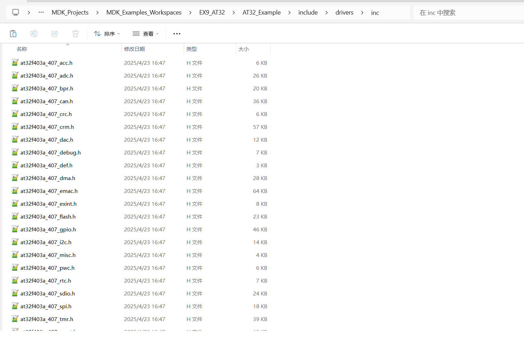Sort by 类型 column header
Viewport: 524px width, 337px height.
coord(192,49)
